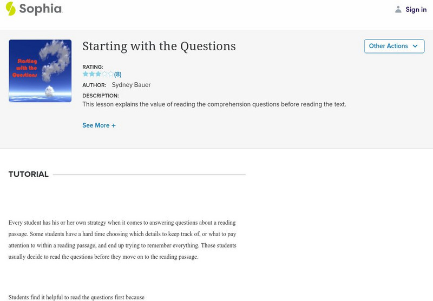Select the second rating star
This screenshot has height=301, width=433.
[91, 74]
